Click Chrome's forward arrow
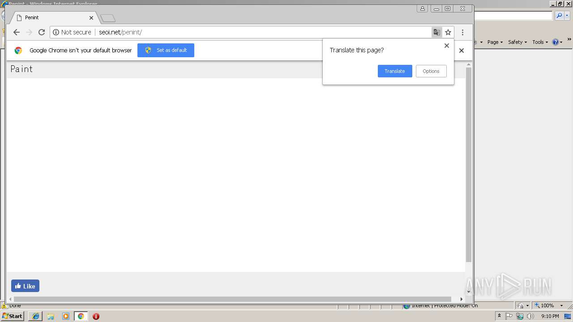The height and width of the screenshot is (322, 573). (x=29, y=32)
